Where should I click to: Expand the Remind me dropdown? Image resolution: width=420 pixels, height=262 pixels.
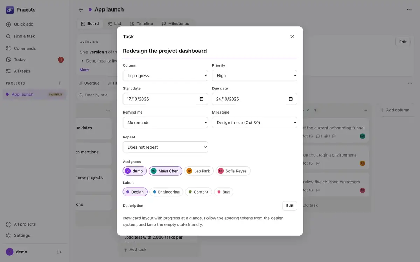165,123
